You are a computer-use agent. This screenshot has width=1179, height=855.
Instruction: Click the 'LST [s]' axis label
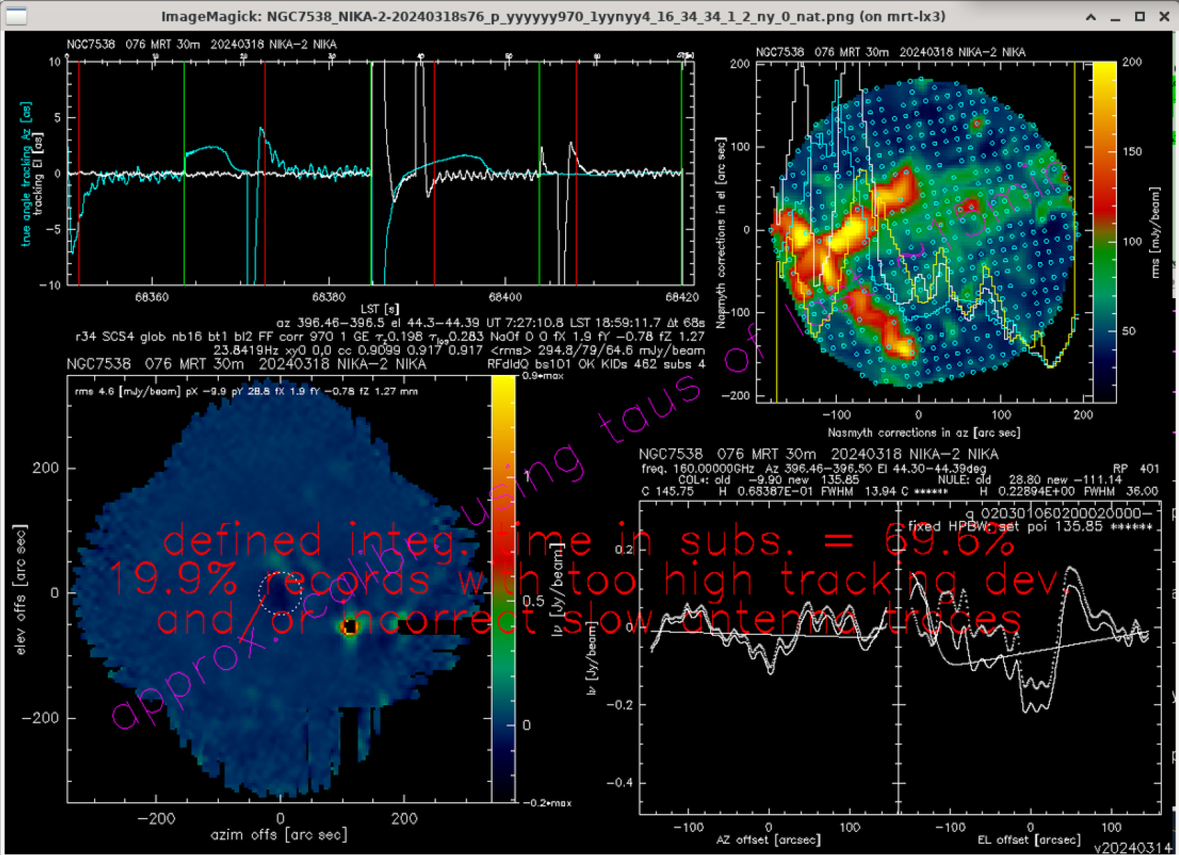[380, 309]
